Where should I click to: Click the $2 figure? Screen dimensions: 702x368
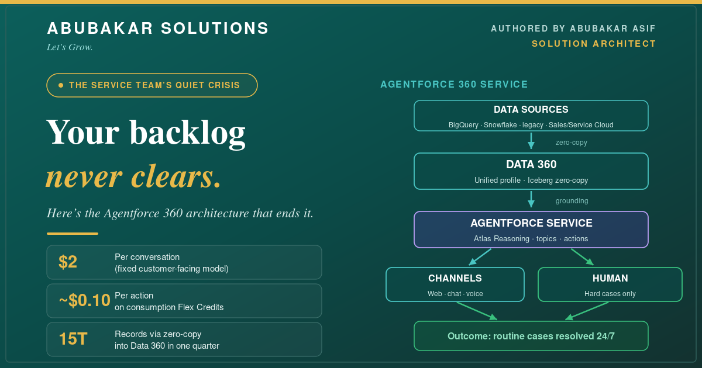68,262
